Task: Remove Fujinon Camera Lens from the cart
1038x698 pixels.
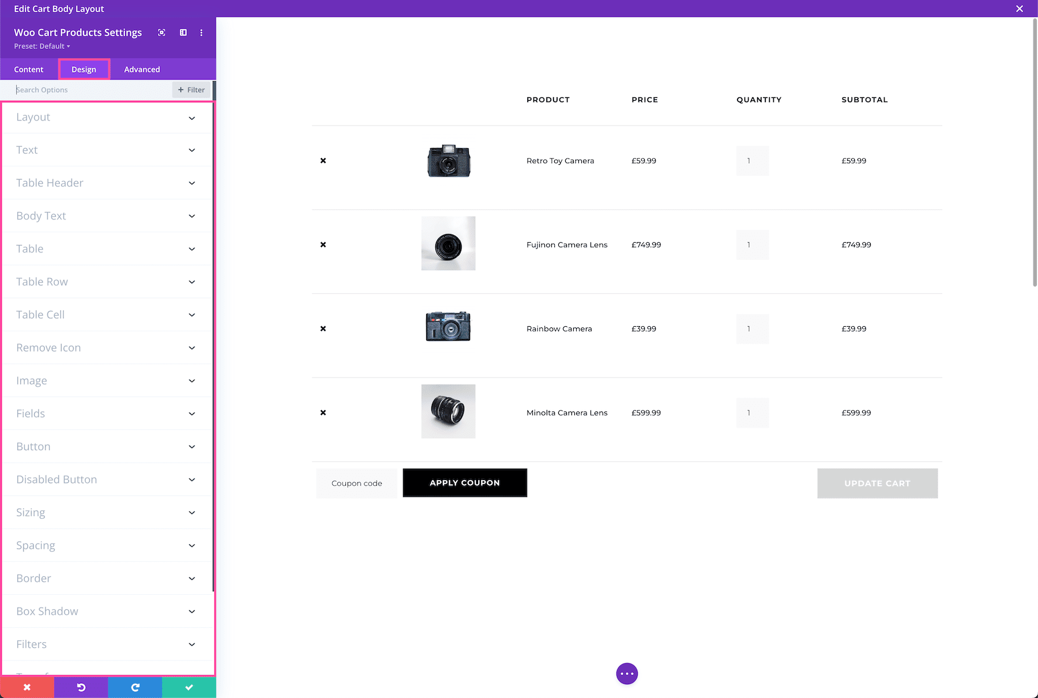Action: [323, 244]
